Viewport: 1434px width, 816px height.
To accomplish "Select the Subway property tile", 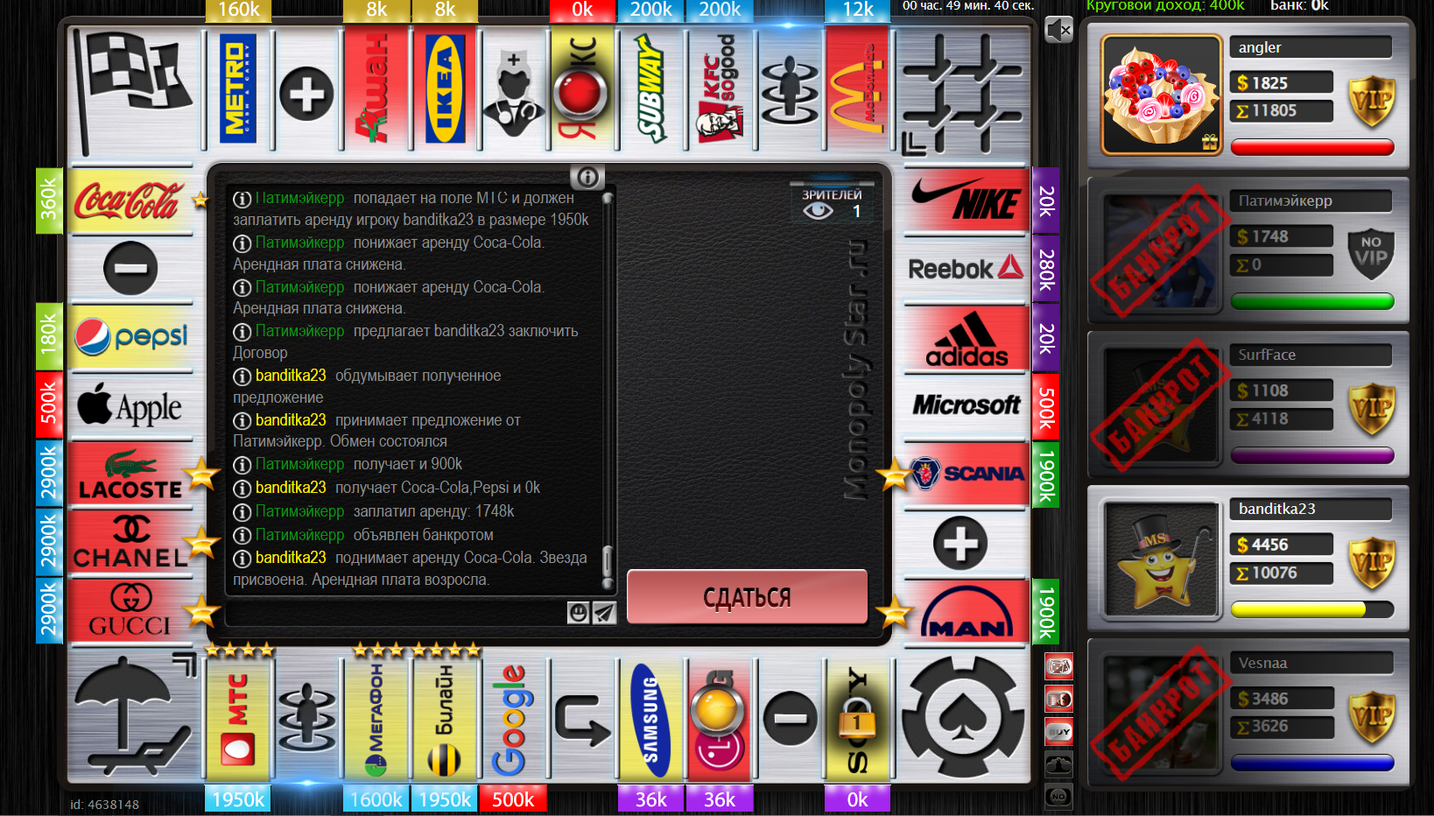I will point(651,89).
